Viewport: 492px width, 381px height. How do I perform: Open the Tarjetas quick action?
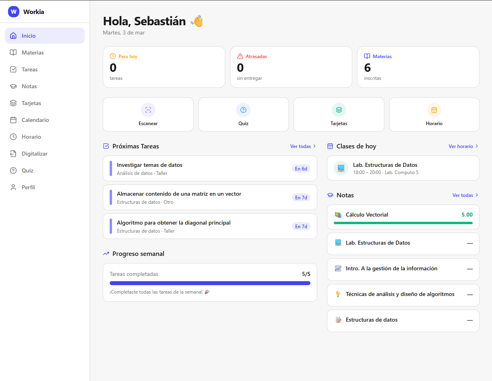click(339, 114)
